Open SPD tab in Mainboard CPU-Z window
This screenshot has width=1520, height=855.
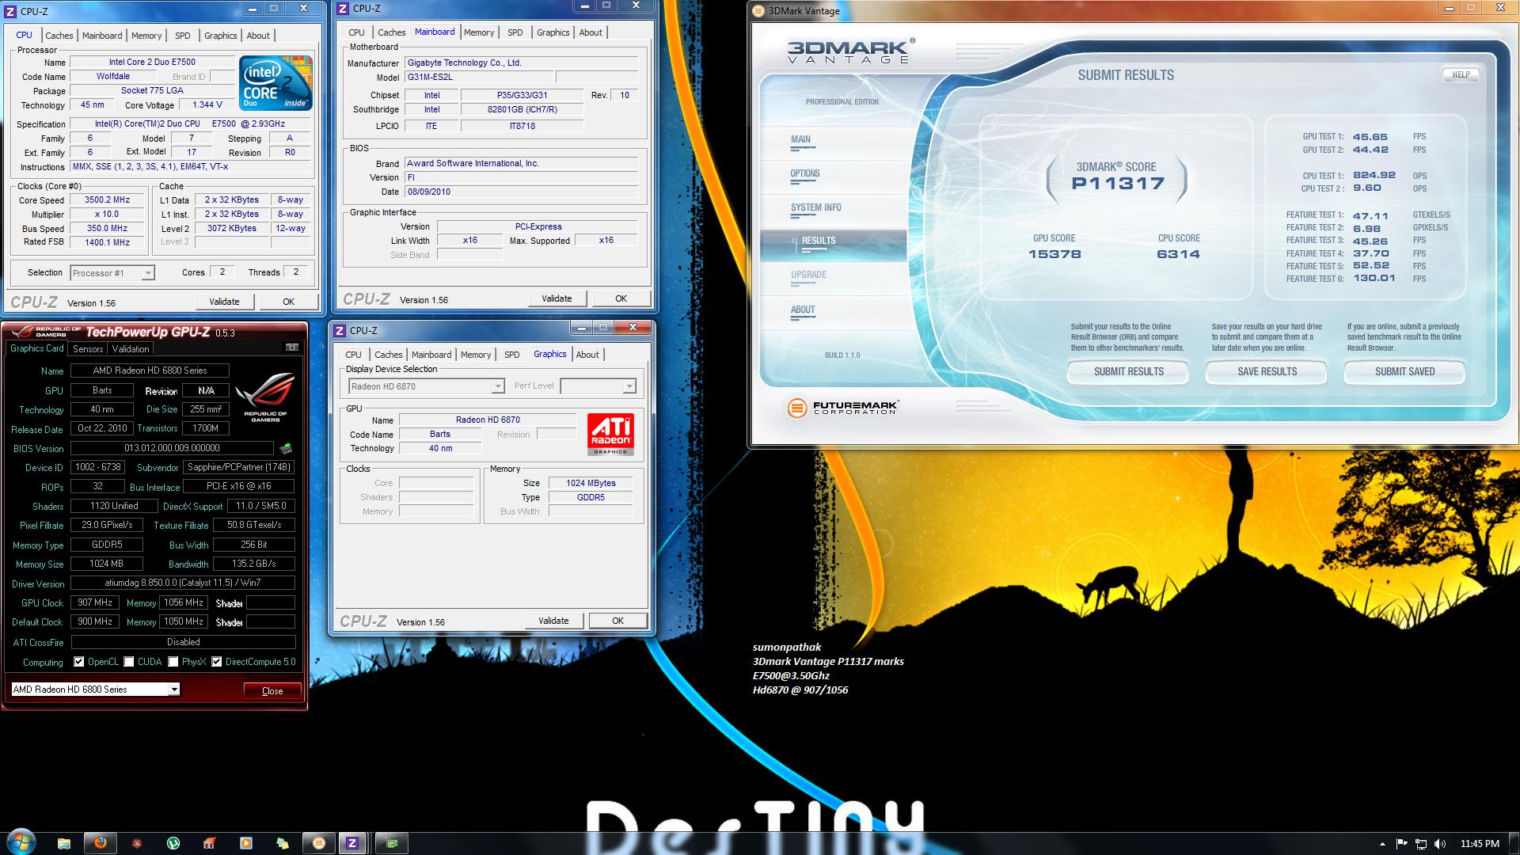[515, 32]
